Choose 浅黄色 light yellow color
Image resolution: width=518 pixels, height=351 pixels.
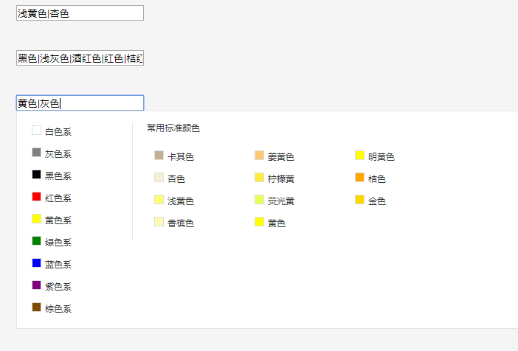[x=174, y=201]
